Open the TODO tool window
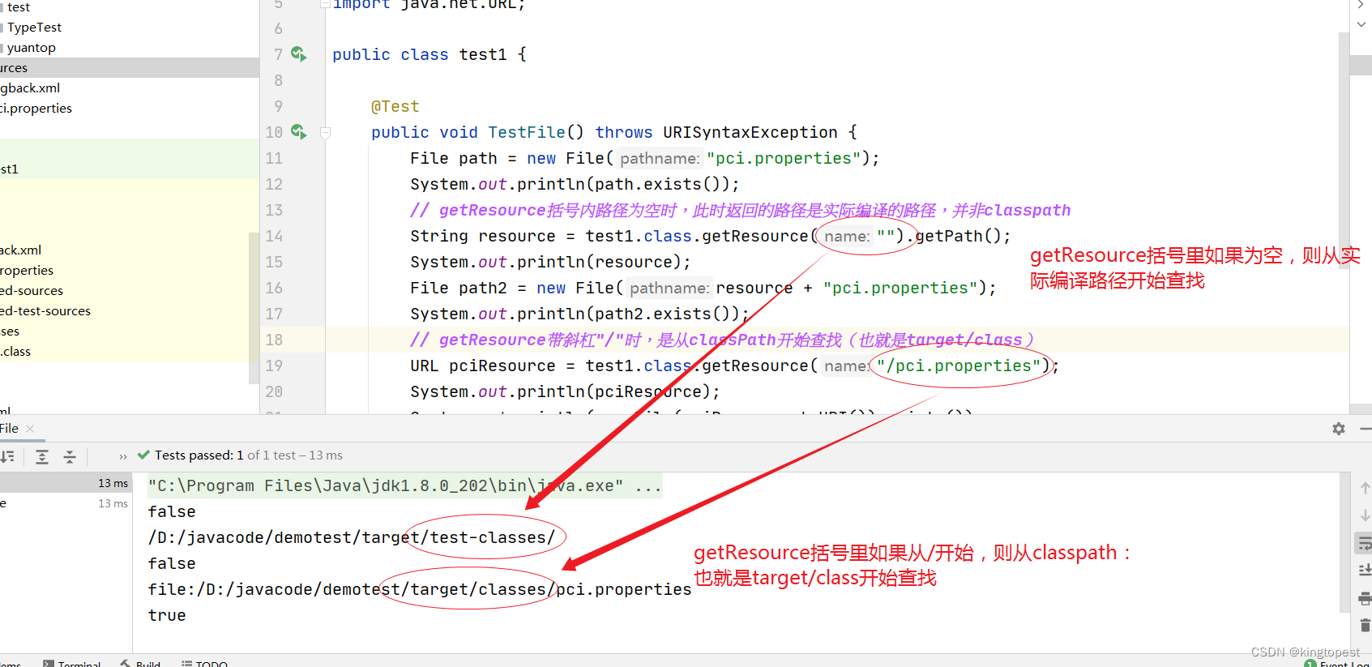1372x667 pixels. (x=205, y=663)
